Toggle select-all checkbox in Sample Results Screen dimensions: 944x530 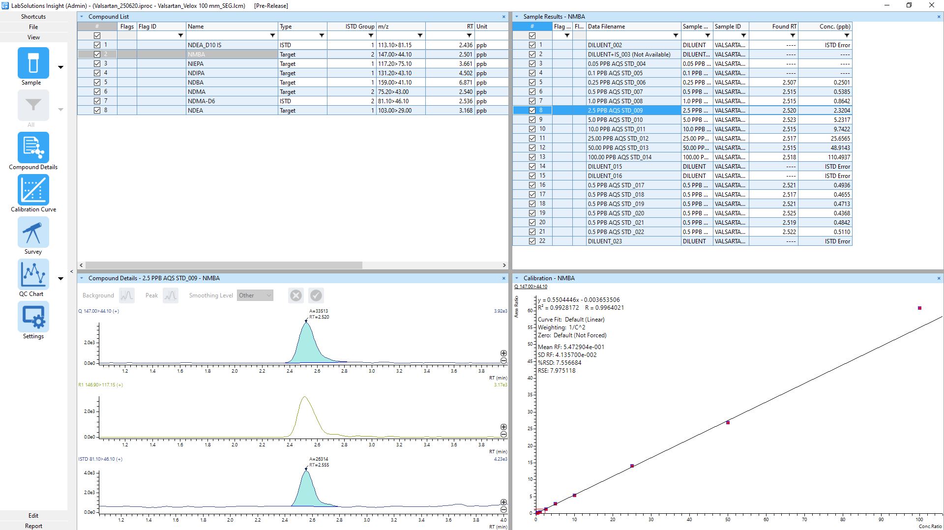pos(532,35)
